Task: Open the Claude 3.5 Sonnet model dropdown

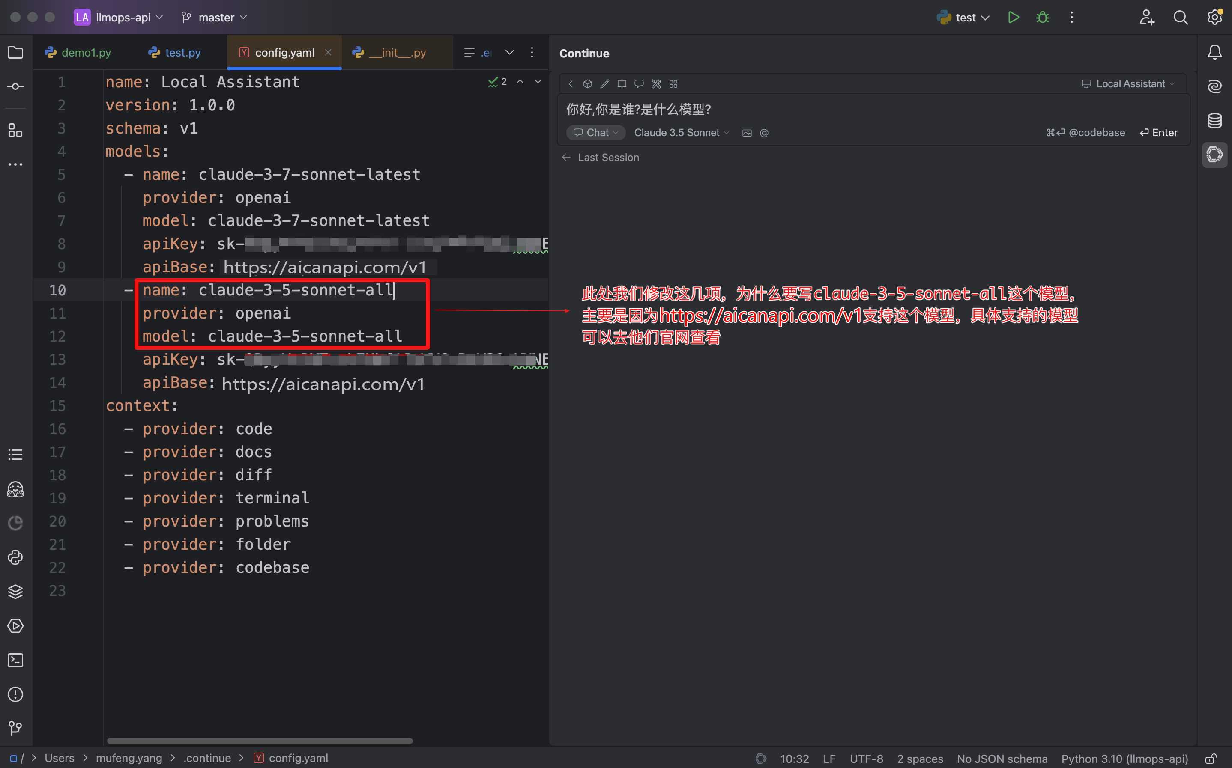Action: coord(681,133)
